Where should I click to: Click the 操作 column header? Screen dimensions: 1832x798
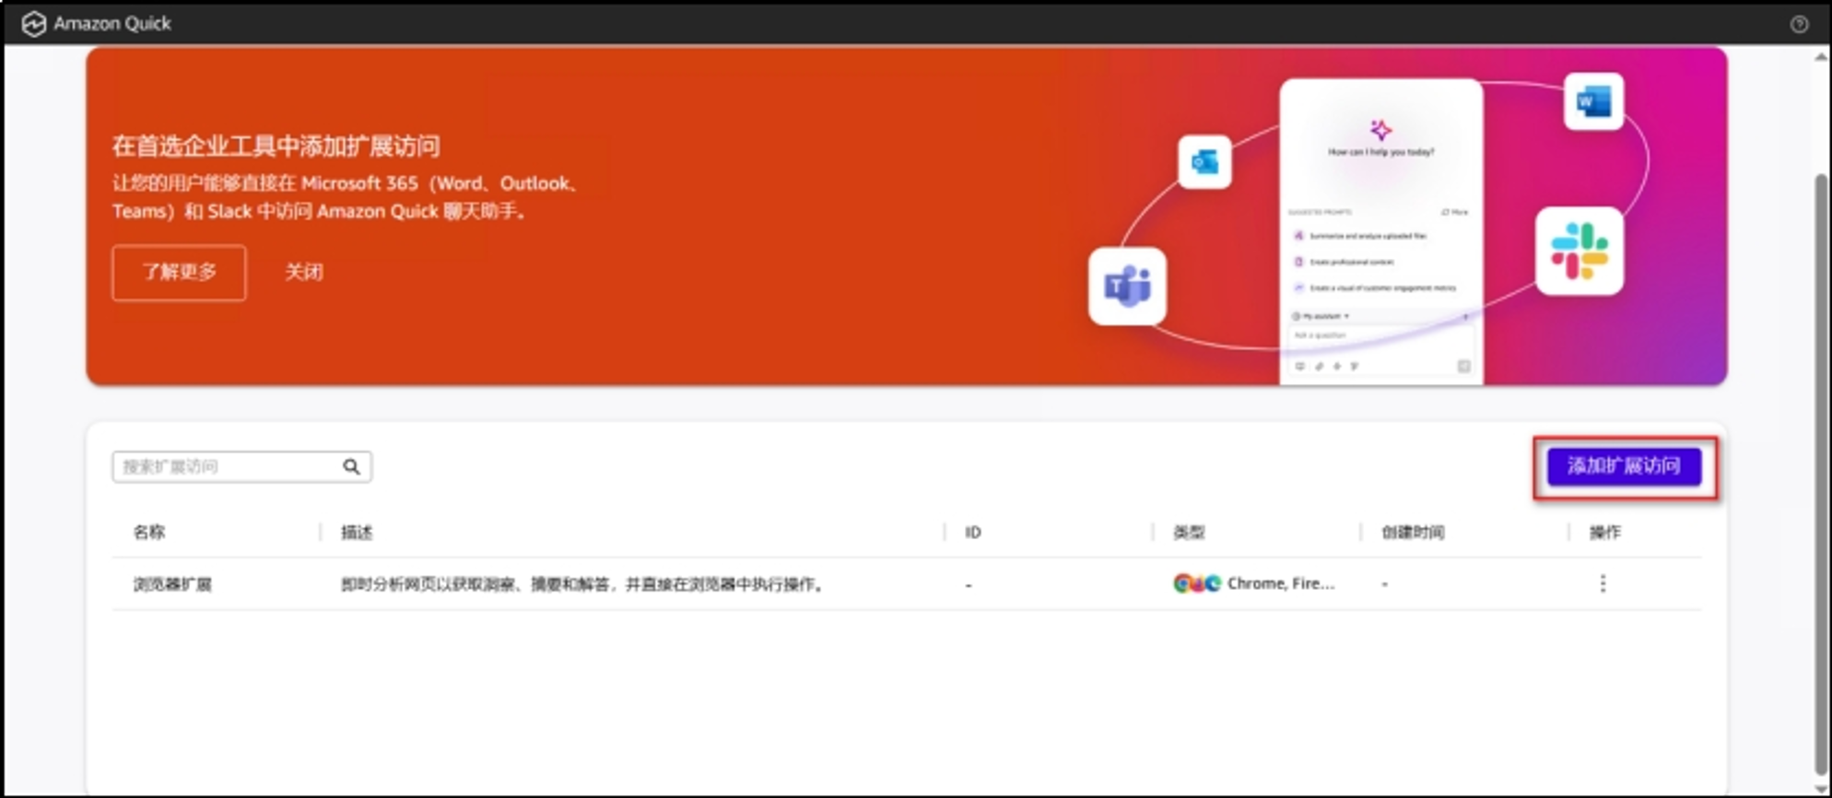tap(1604, 532)
